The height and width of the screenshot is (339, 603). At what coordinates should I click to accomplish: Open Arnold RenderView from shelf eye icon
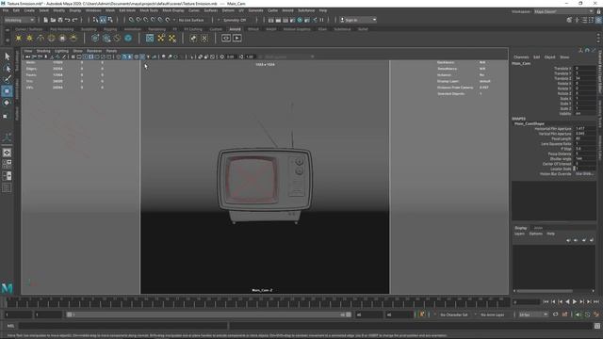click(226, 38)
